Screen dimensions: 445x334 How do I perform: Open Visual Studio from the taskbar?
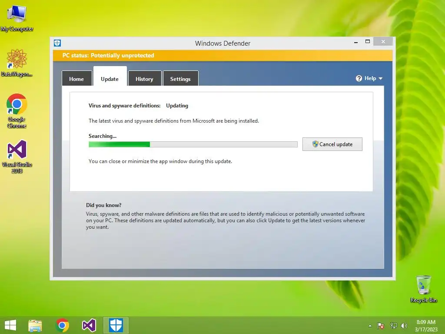click(89, 325)
